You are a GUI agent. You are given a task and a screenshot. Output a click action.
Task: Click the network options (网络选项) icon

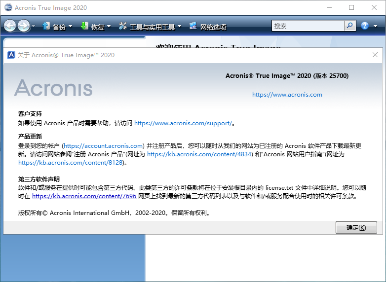pos(193,26)
